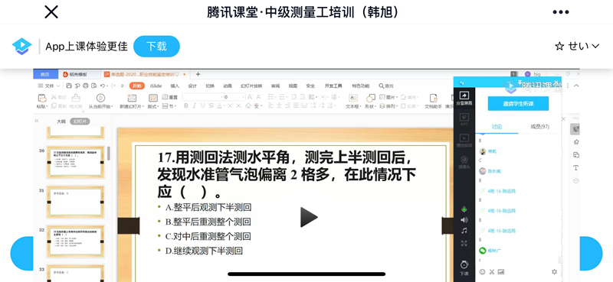This screenshot has width=613, height=282.
Task: Select the 幻灯片 pane toggle
Action: [80, 122]
